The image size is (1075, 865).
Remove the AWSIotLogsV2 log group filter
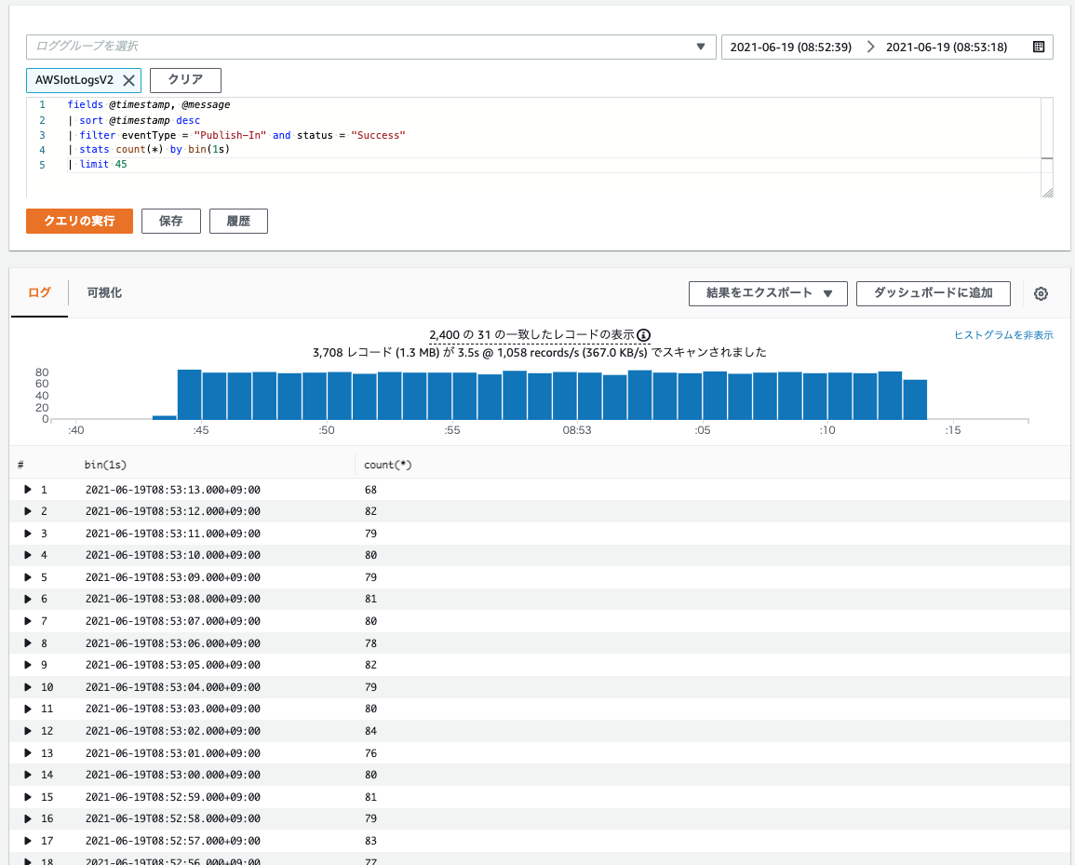[x=128, y=80]
